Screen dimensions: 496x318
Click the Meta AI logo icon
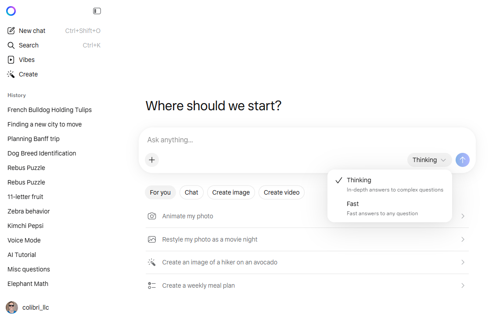tap(11, 11)
